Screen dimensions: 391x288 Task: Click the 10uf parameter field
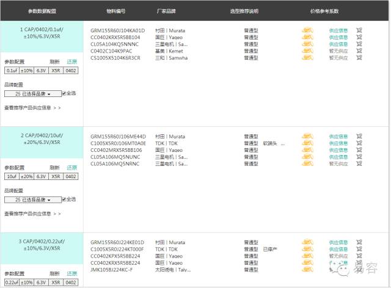tap(12, 176)
